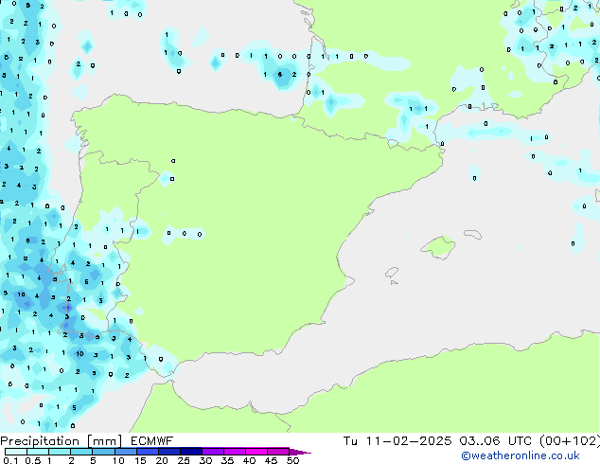
Task: Click the 'ECMWF' model label
Action: point(151,441)
